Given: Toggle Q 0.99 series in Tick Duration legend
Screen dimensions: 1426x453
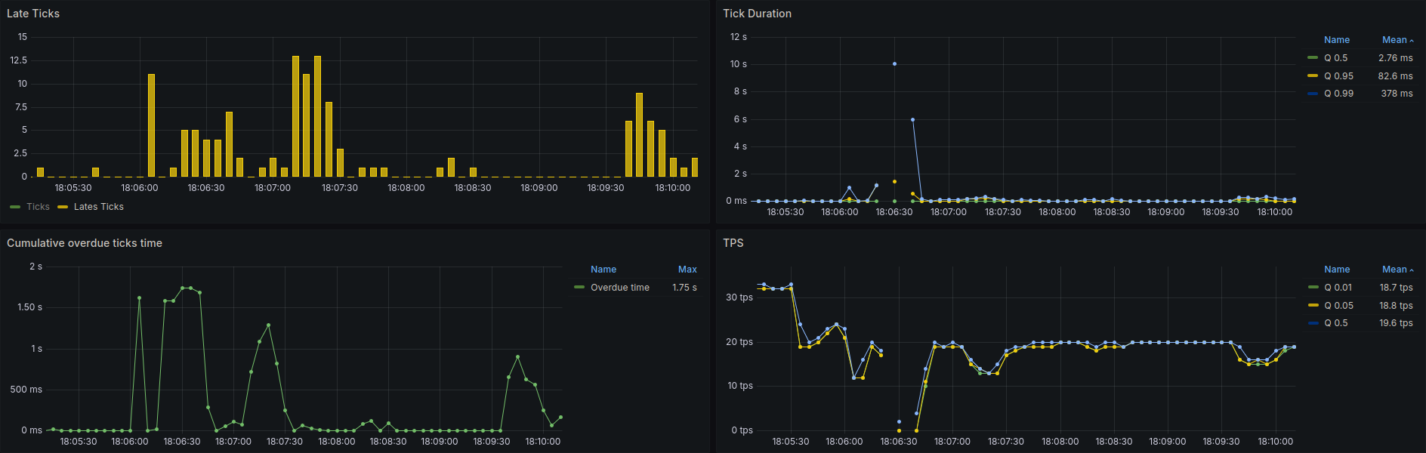Looking at the screenshot, I should click(x=1338, y=94).
